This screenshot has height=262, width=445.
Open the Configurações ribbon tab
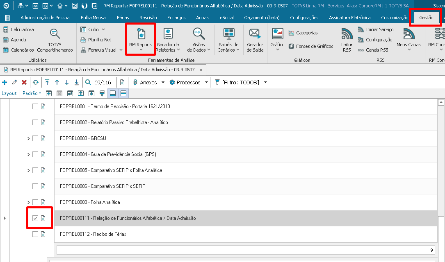click(304, 18)
